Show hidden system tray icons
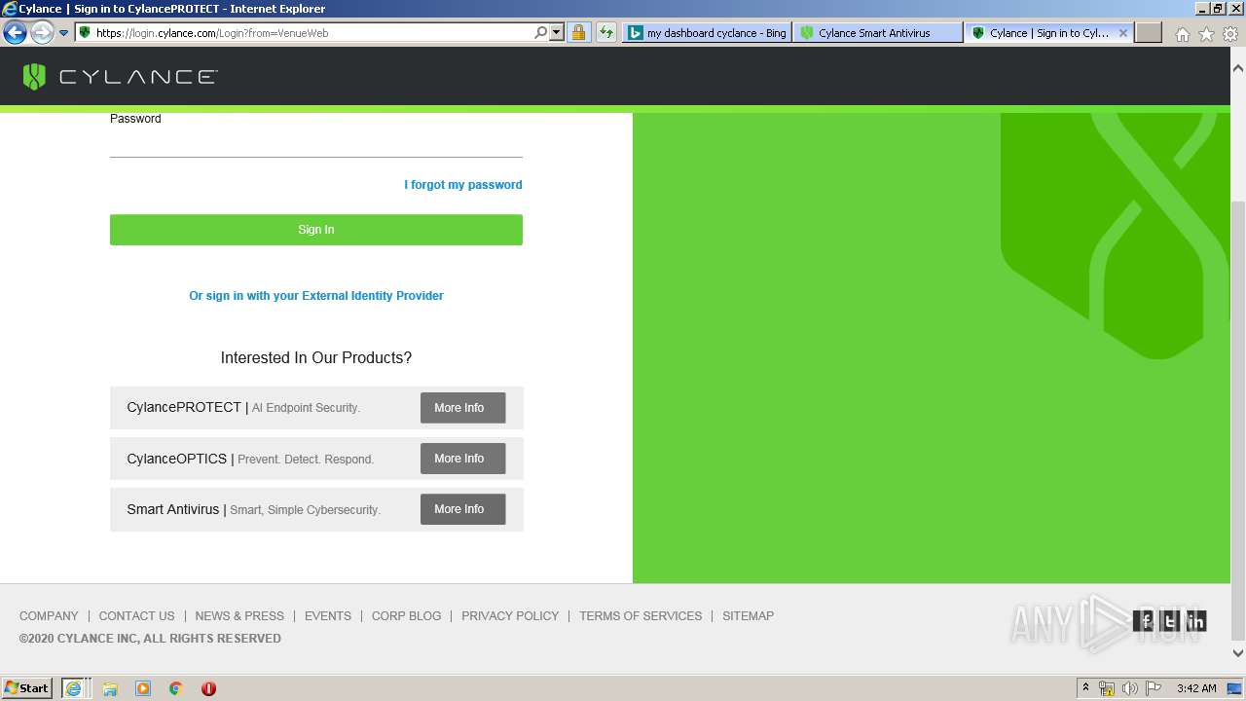 [1085, 688]
